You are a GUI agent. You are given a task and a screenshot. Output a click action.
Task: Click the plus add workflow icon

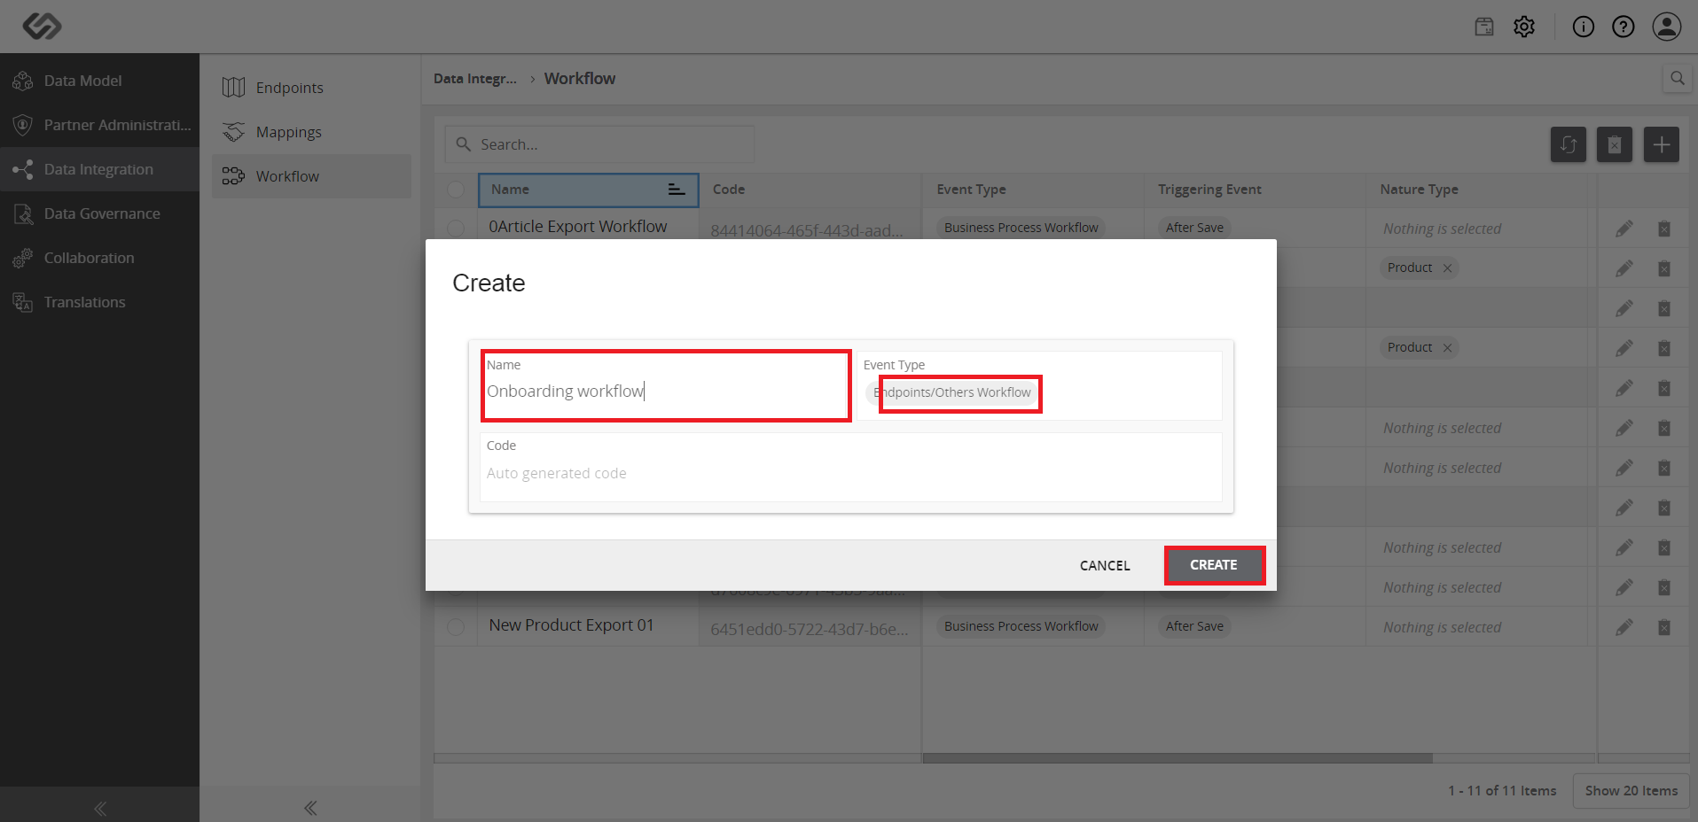pyautogui.click(x=1661, y=144)
